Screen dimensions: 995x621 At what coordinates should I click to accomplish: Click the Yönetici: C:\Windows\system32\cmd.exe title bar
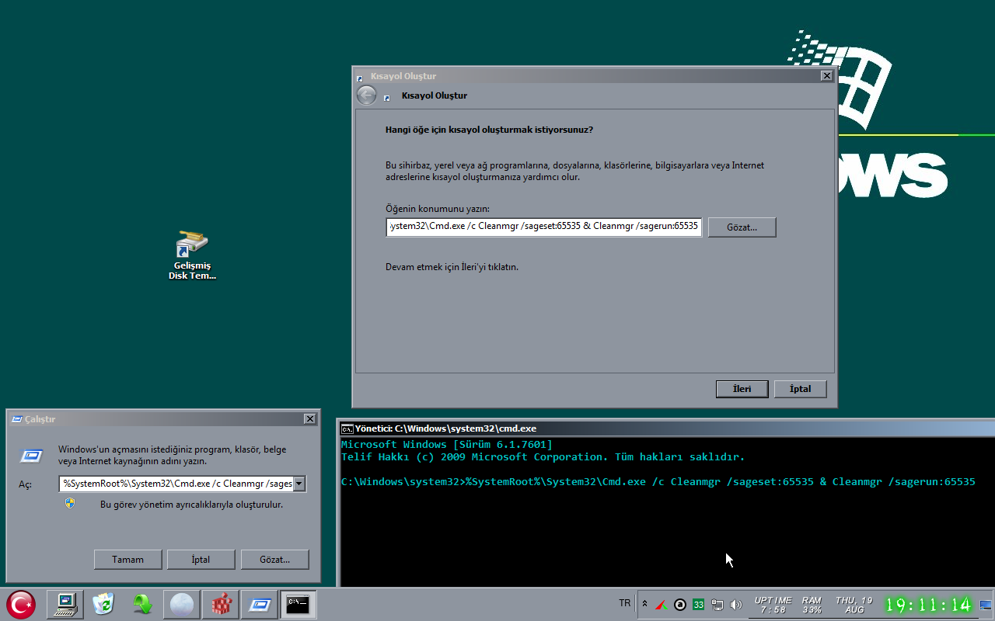(668, 428)
